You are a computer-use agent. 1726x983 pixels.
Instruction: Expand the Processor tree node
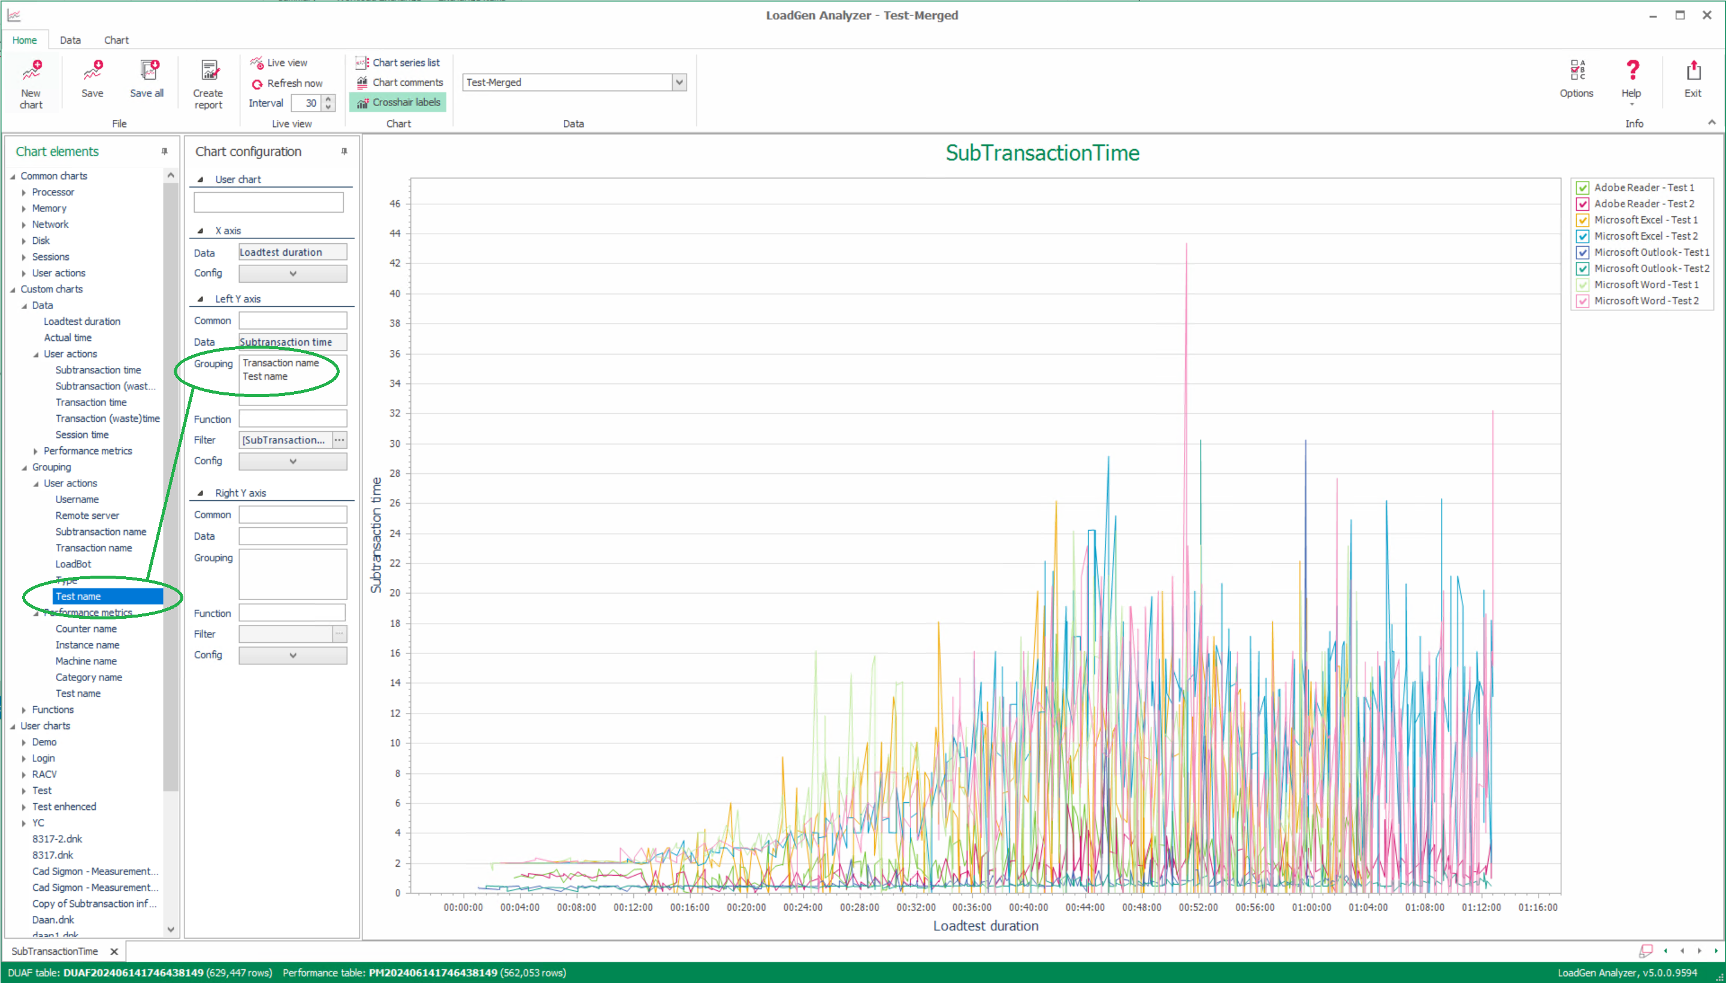click(25, 192)
